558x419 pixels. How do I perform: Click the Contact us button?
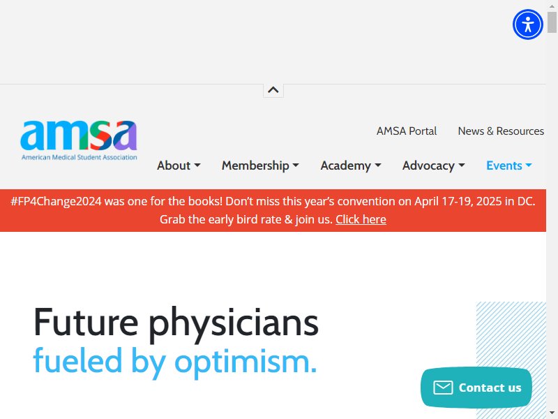point(476,388)
